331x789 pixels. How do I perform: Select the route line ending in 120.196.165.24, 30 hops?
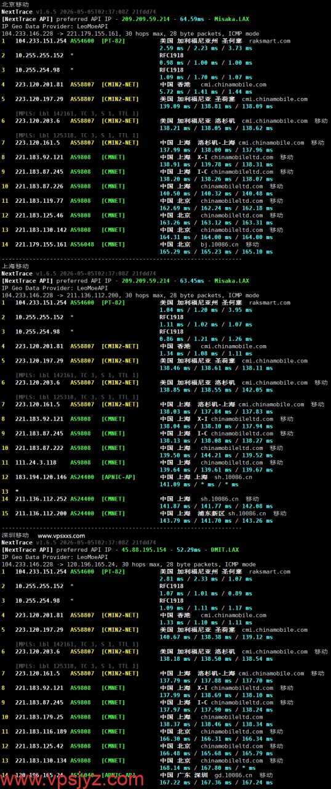129,564
